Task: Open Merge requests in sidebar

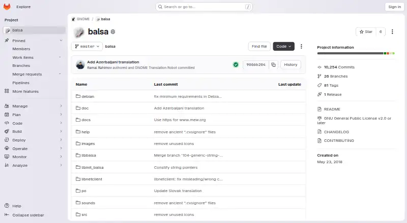Action: [x=27, y=74]
